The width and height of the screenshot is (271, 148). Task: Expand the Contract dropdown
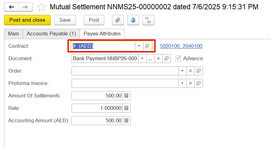(x=139, y=46)
